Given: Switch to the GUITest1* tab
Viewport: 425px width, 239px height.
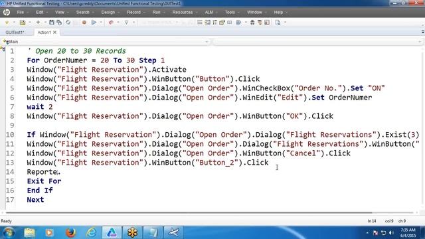Looking at the screenshot, I should 15,33.
